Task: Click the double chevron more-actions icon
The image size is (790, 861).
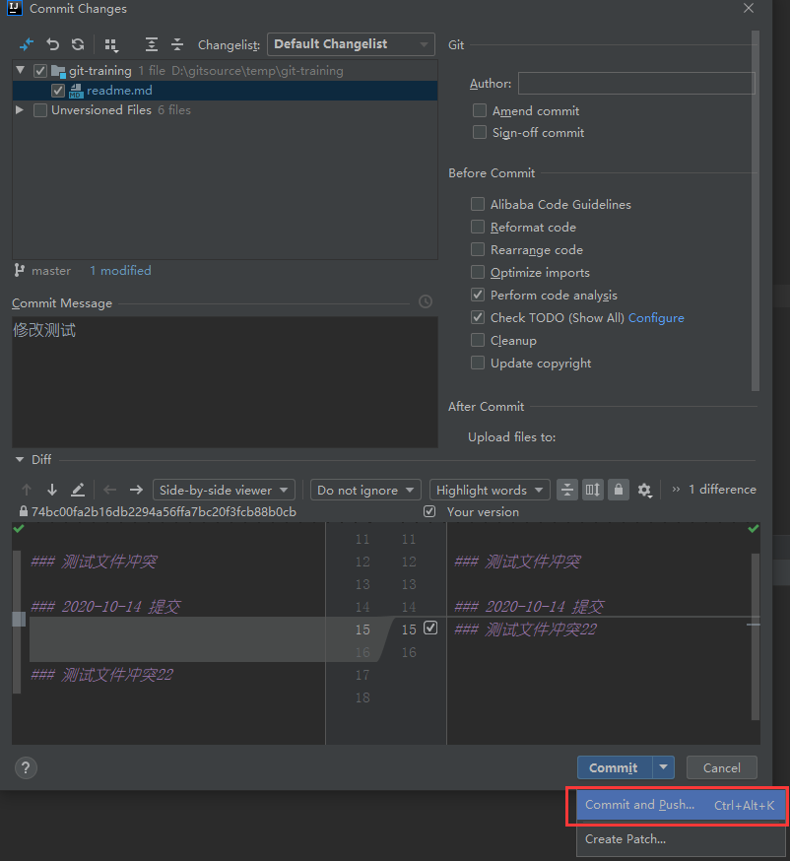Action: tap(676, 490)
